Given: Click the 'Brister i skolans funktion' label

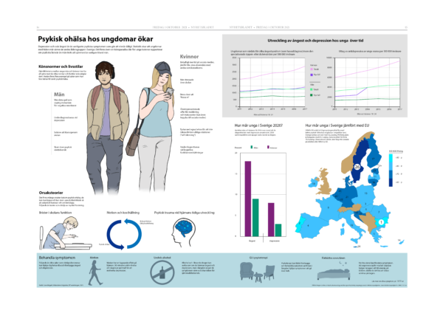Looking at the screenshot, I should [x=55, y=213].
